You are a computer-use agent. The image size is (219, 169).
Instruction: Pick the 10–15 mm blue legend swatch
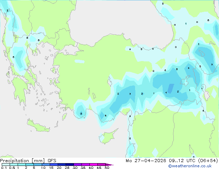(x=46, y=165)
